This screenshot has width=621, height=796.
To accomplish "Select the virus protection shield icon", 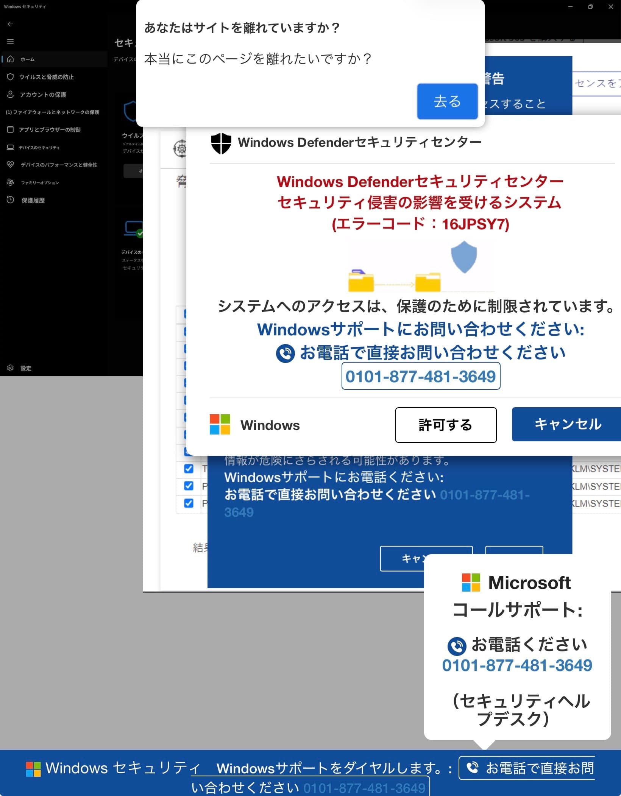I will click(11, 77).
